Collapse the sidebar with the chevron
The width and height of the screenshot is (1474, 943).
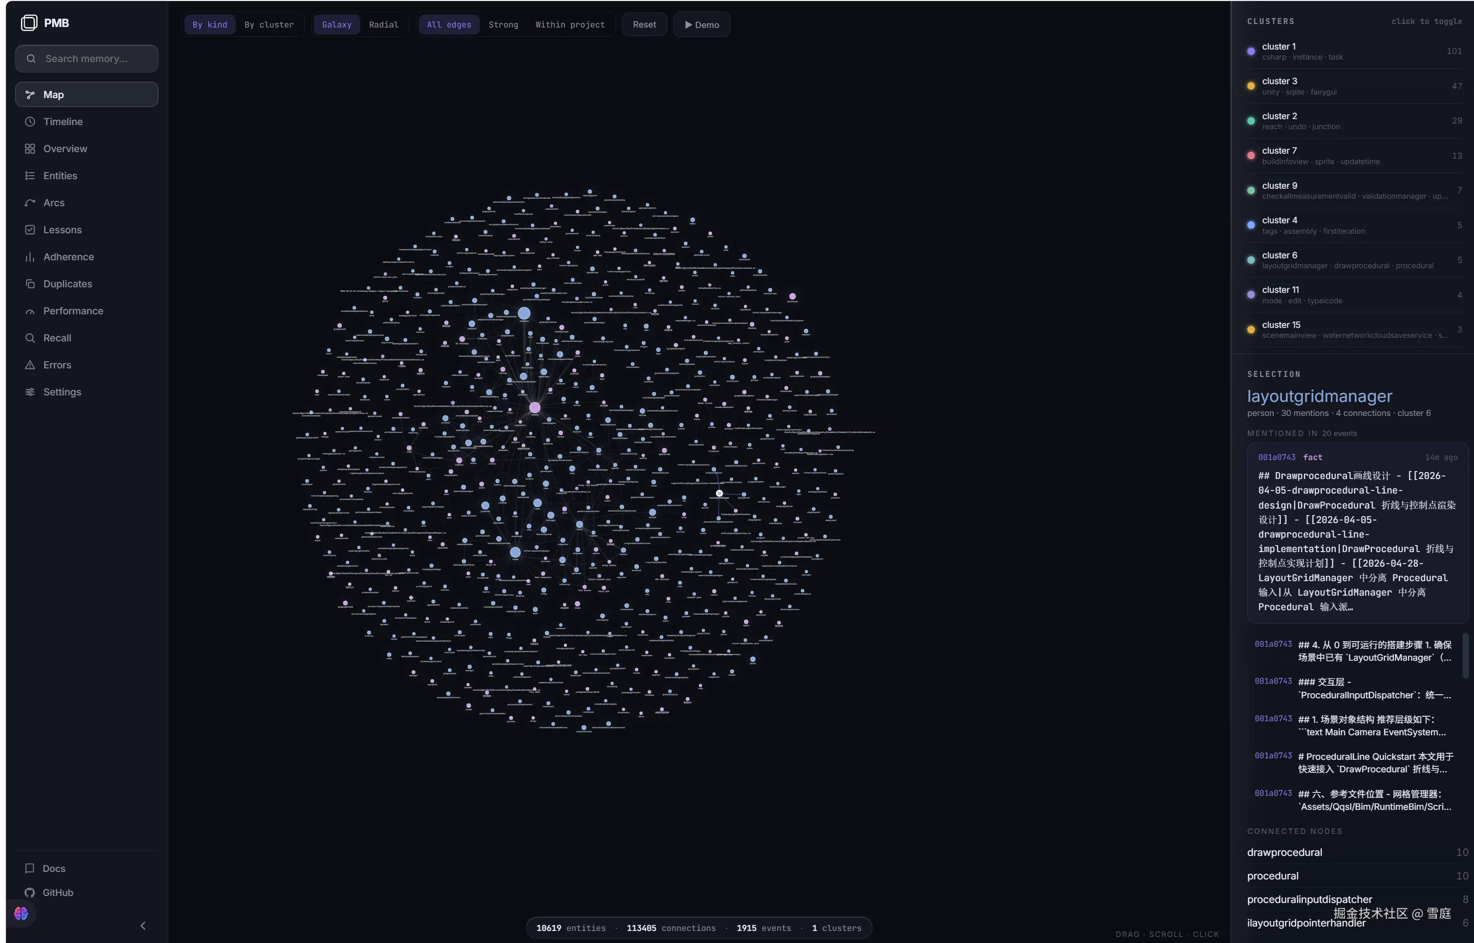pos(143,925)
